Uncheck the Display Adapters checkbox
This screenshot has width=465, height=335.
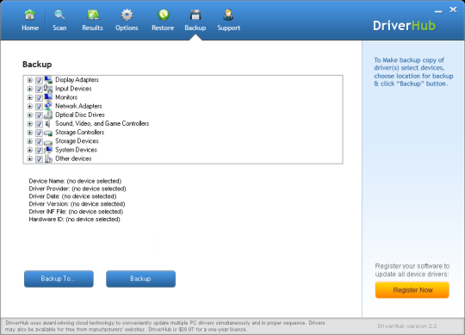click(x=39, y=80)
